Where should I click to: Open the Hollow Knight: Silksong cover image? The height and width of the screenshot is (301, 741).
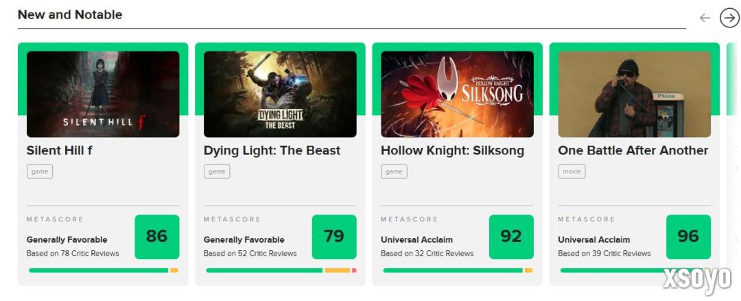point(457,94)
